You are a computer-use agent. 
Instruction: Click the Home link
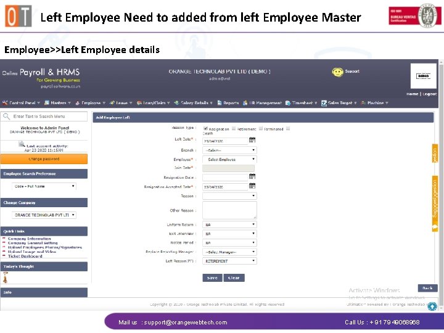[413, 94]
